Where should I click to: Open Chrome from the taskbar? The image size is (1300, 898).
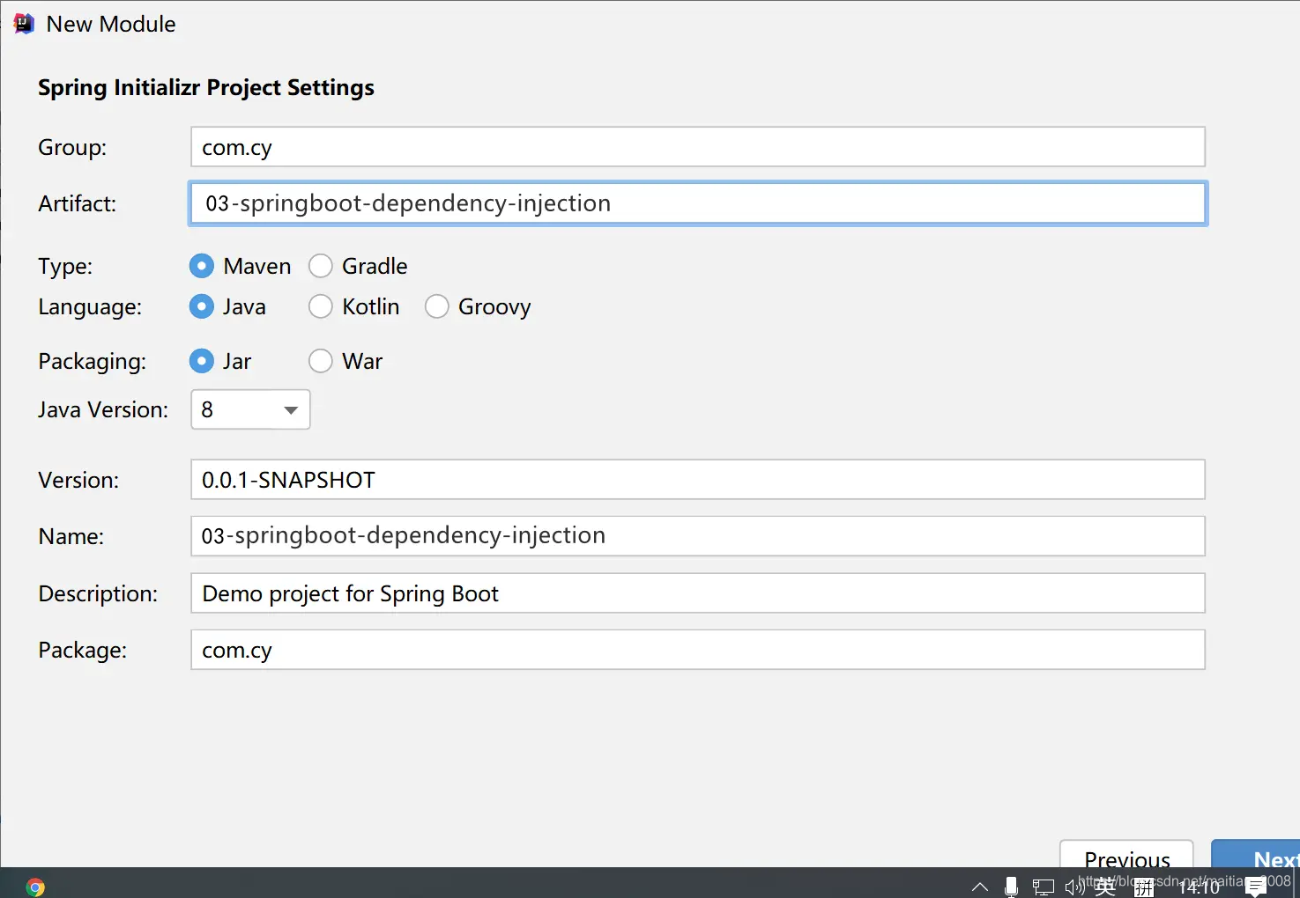pyautogui.click(x=35, y=887)
